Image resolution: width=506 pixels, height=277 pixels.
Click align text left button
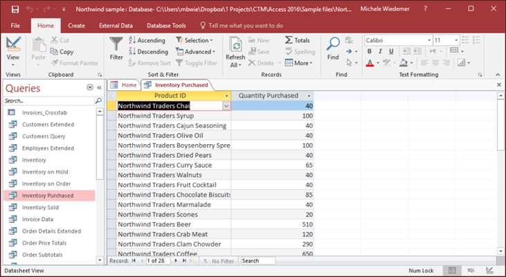424,62
